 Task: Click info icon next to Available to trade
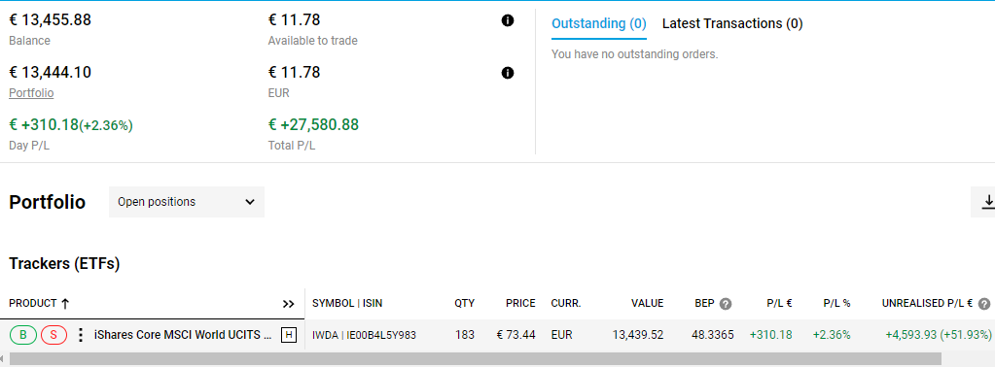507,21
